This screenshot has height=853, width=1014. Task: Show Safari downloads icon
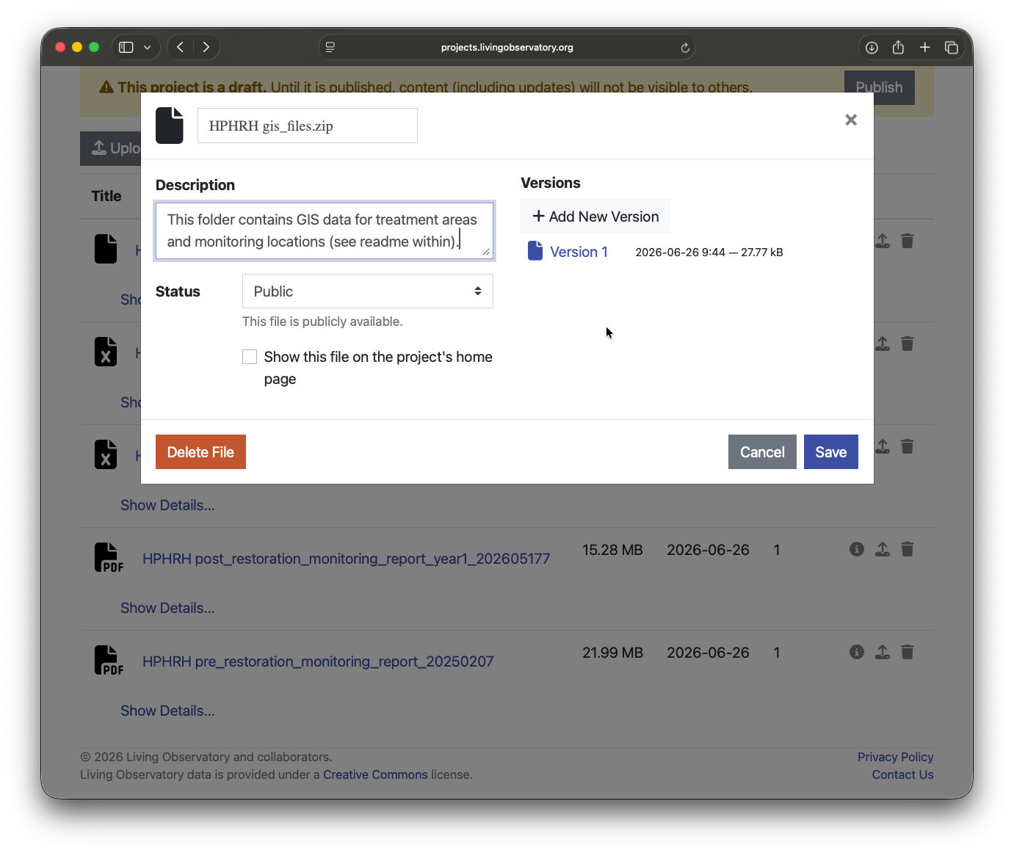[x=872, y=48]
